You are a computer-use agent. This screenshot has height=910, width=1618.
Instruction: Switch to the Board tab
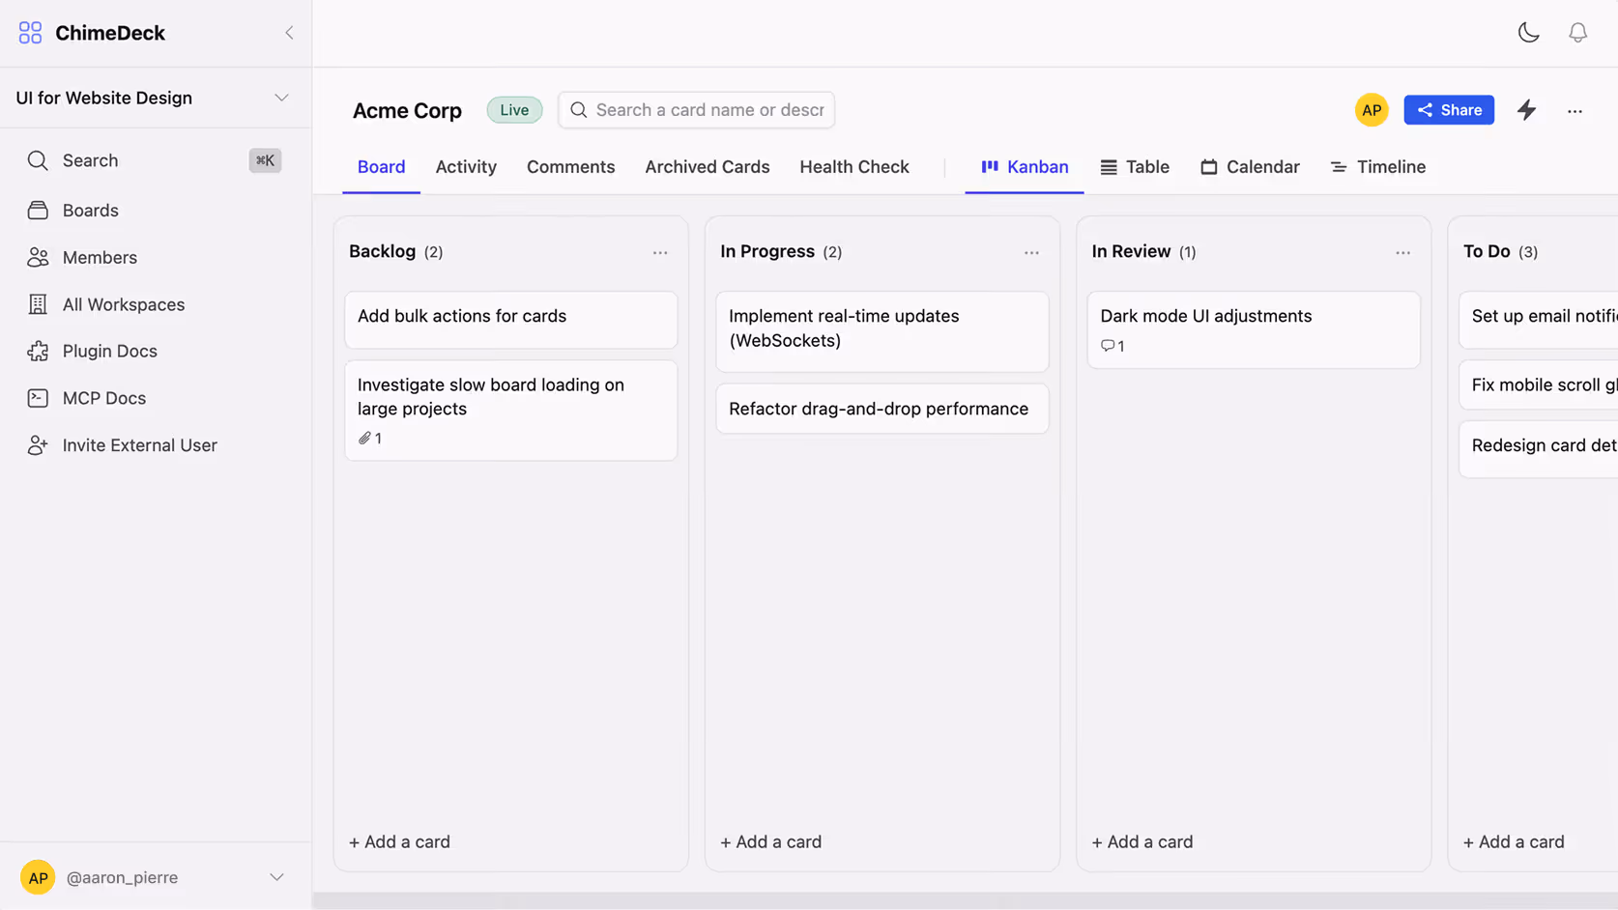pyautogui.click(x=381, y=167)
